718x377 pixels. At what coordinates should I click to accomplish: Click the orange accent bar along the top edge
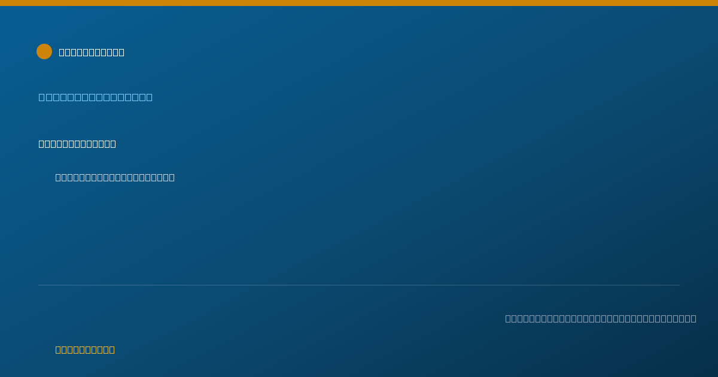(359, 3)
